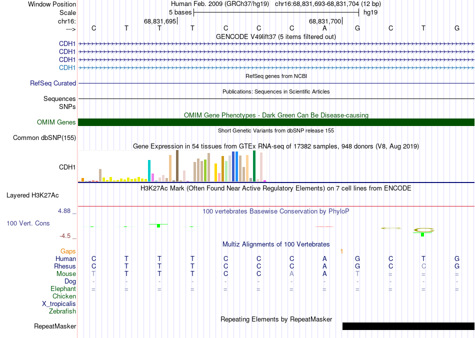The width and height of the screenshot is (475, 338).
Task: Open the Layered H3K27Ac track label
Action: 32,195
